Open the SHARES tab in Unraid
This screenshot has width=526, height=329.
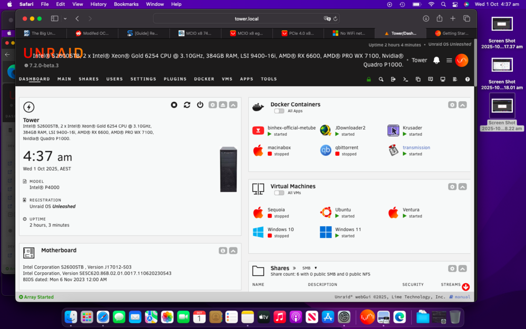point(88,79)
